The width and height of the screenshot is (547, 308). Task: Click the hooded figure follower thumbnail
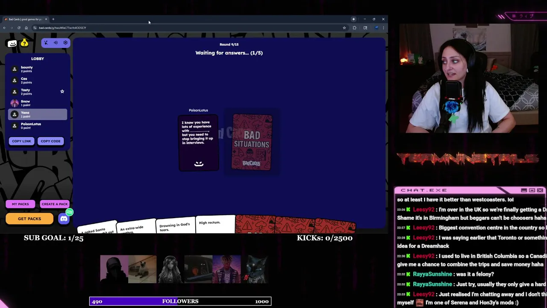(114, 269)
